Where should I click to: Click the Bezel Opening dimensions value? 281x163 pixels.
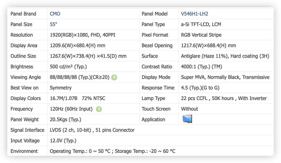(208, 46)
